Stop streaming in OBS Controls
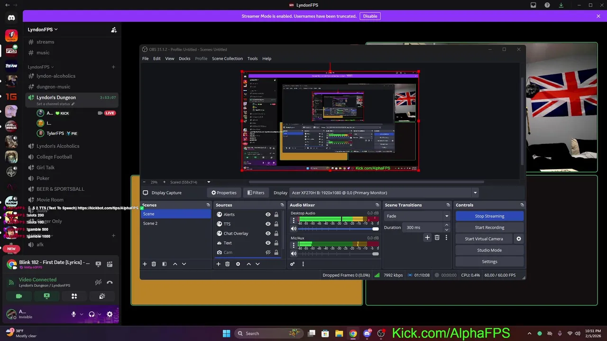This screenshot has height=341, width=607. pyautogui.click(x=489, y=216)
